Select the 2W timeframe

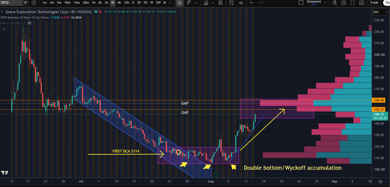click(158, 3)
